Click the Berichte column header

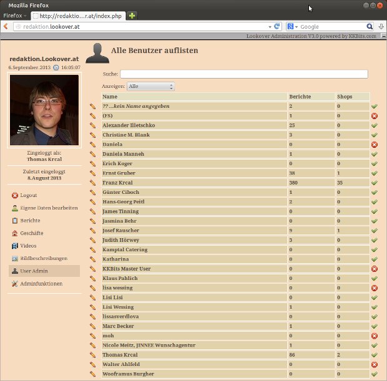[311, 97]
